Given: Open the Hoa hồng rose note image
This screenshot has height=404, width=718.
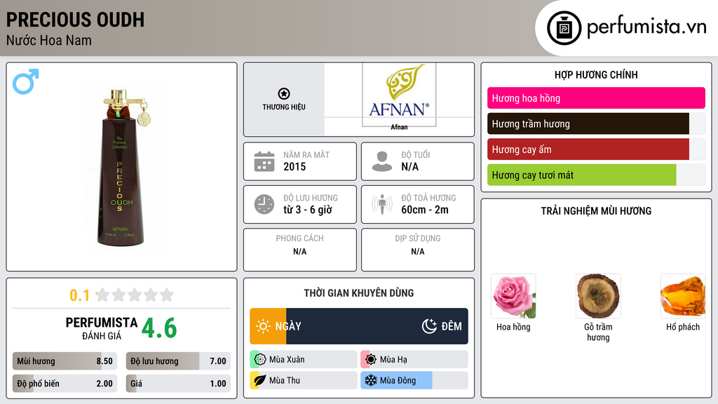Looking at the screenshot, I should (x=513, y=296).
